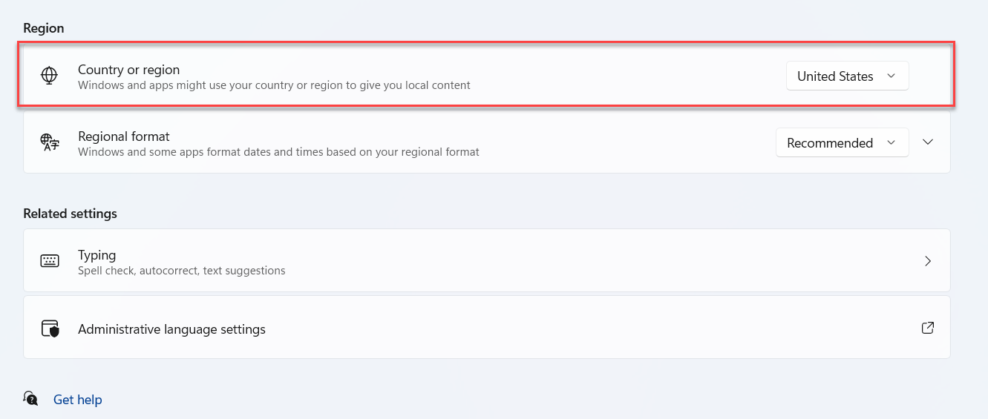Open the Typing settings label
Viewport: 988px width, 419px height.
(x=96, y=255)
